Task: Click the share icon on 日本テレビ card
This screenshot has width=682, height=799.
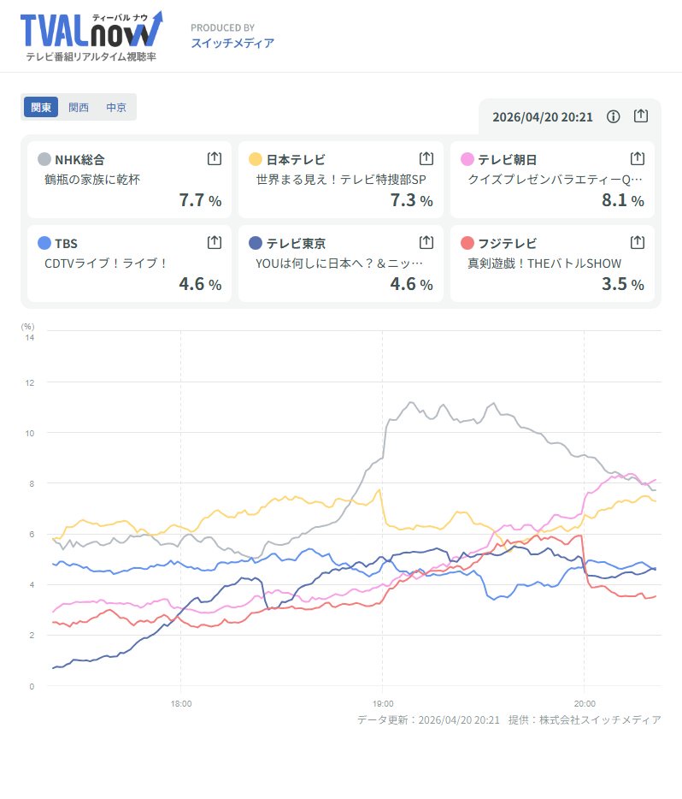Action: click(x=426, y=159)
